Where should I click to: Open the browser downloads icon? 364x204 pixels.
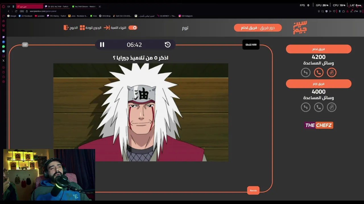point(351,11)
